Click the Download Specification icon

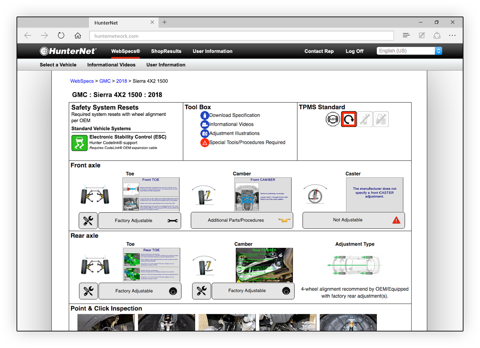pyautogui.click(x=204, y=115)
